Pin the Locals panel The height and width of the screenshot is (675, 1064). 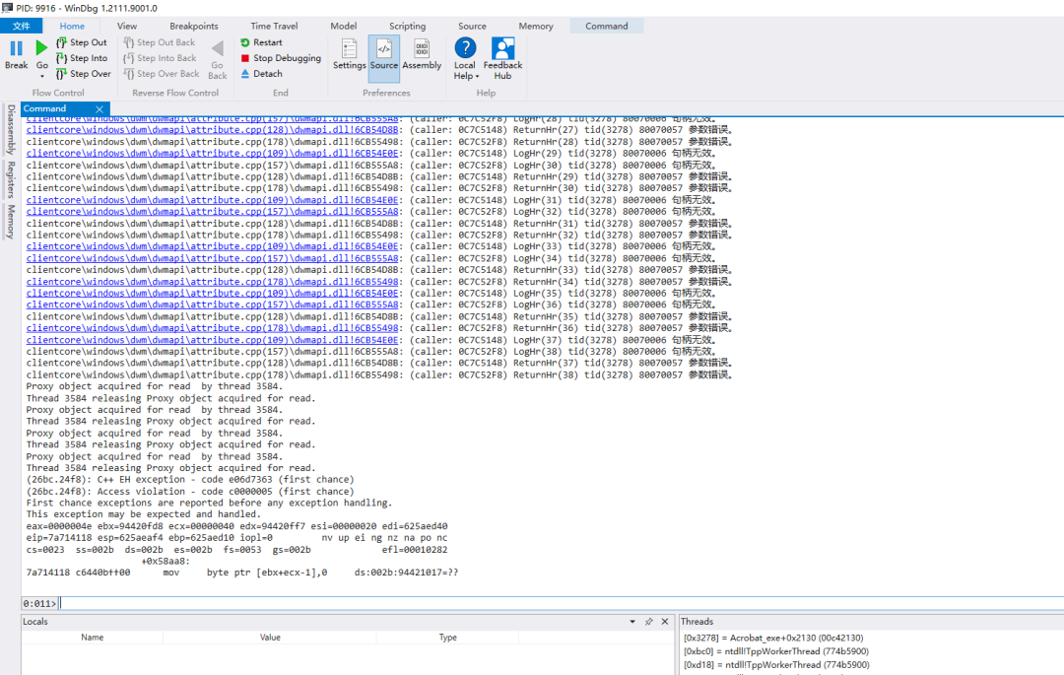pos(648,622)
